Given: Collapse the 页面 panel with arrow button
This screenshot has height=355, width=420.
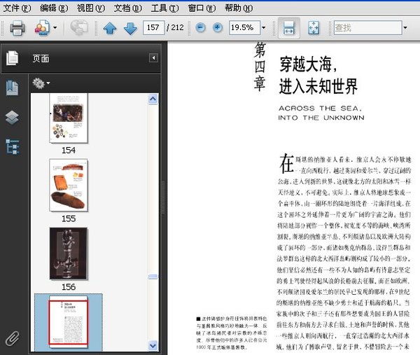Looking at the screenshot, I should tap(153, 58).
